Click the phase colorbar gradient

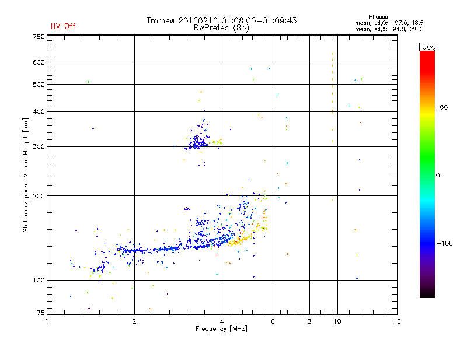pos(427,174)
